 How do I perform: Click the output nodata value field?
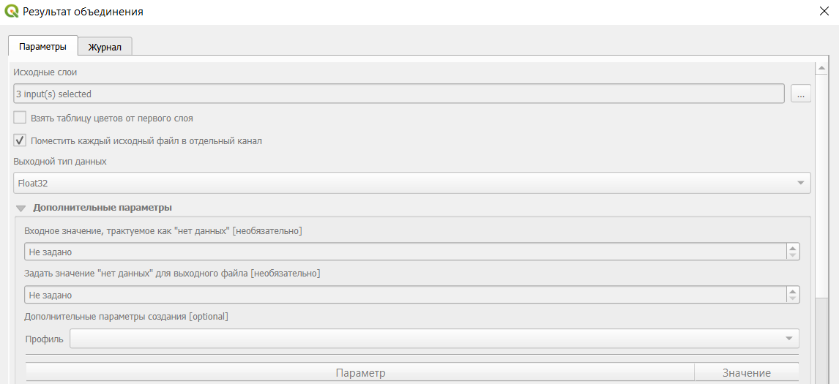(x=405, y=295)
